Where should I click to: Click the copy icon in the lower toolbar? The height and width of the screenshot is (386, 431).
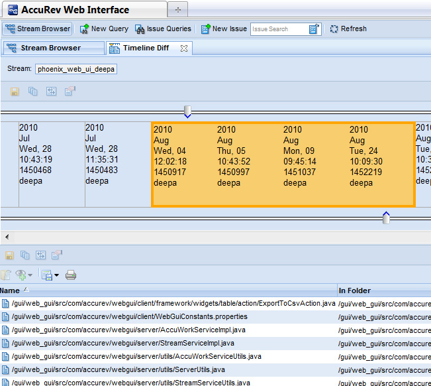24,255
